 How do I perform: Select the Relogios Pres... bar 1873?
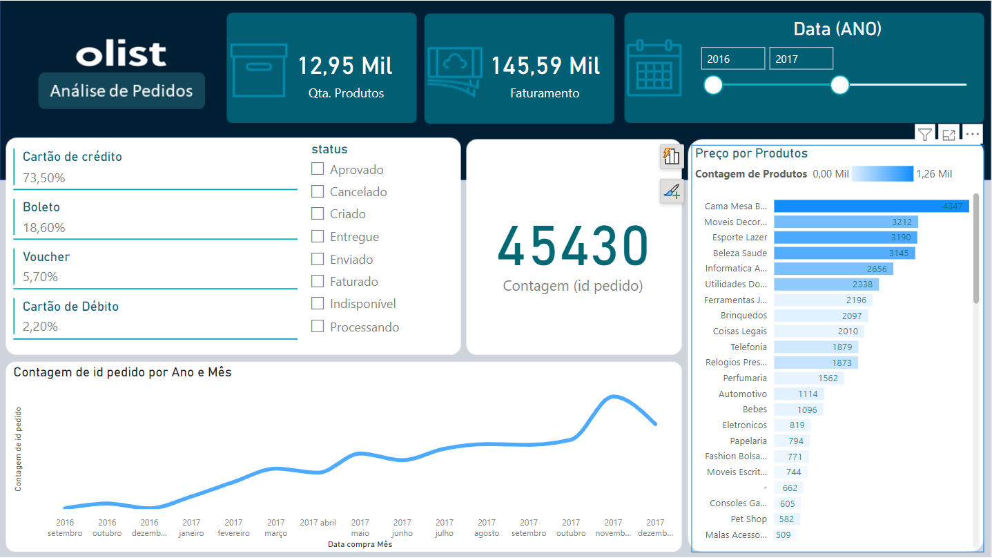click(816, 363)
